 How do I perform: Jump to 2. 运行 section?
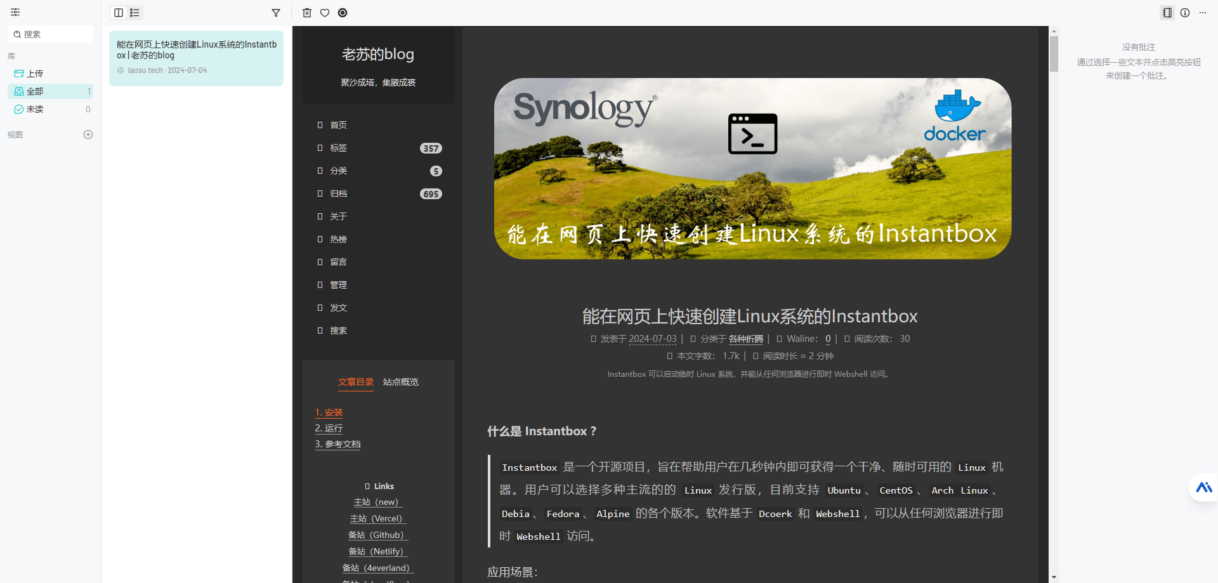[x=329, y=428]
